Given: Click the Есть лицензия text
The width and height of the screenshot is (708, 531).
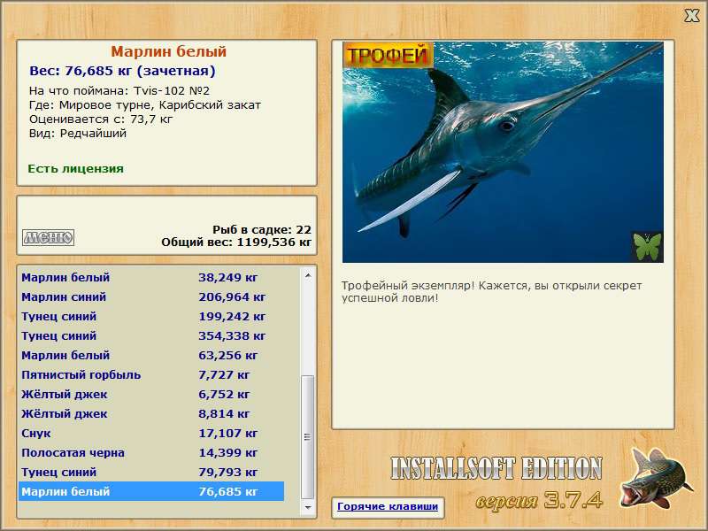Looking at the screenshot, I should point(75,168).
